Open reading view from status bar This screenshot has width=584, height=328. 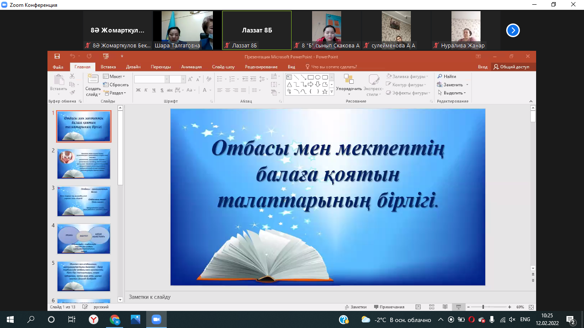tap(445, 307)
